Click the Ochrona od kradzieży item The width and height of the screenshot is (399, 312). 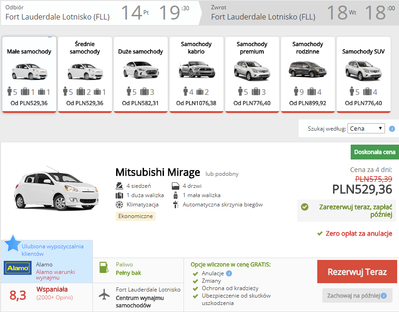coord(230,288)
